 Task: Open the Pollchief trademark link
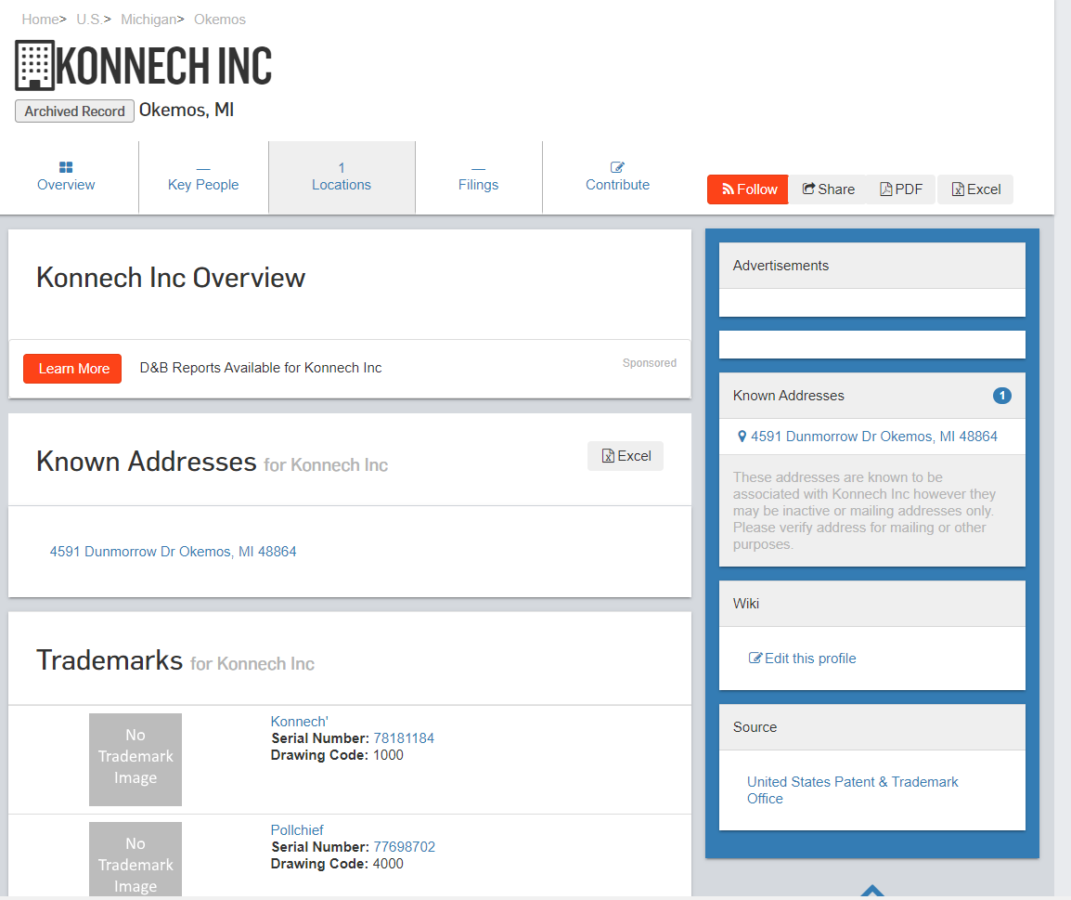coord(297,830)
